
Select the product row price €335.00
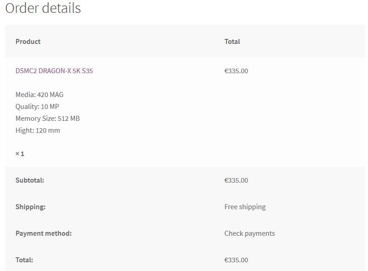(236, 71)
